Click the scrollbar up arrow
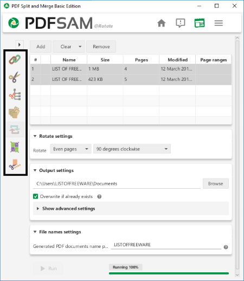Image resolution: width=244 pixels, height=281 pixels. point(237,38)
